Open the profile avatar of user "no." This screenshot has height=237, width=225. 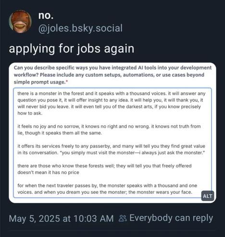click(x=20, y=22)
